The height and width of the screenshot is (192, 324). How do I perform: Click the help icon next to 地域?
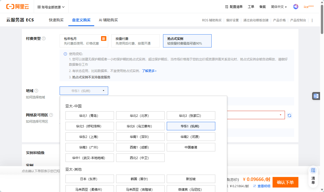[x=36, y=91]
